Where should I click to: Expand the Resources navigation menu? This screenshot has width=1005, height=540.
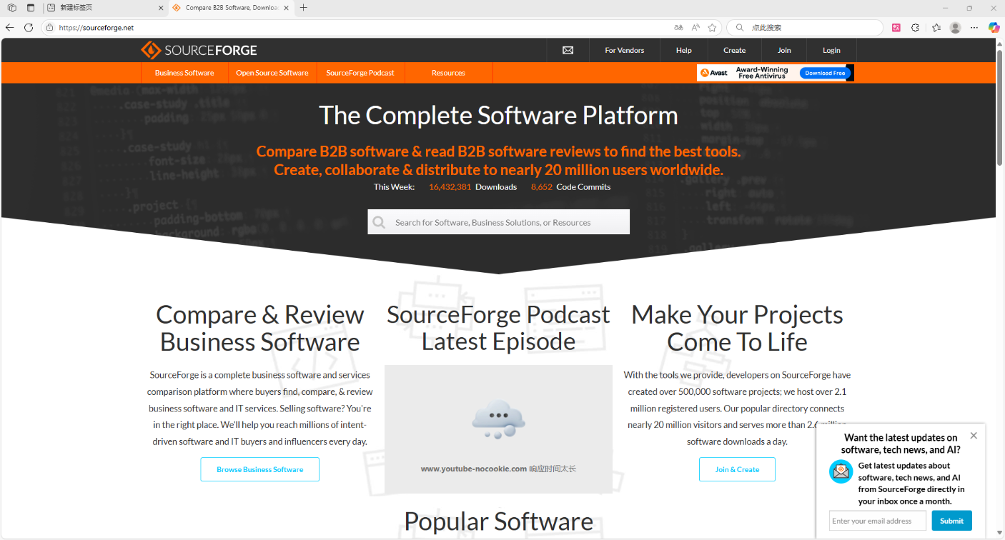448,73
